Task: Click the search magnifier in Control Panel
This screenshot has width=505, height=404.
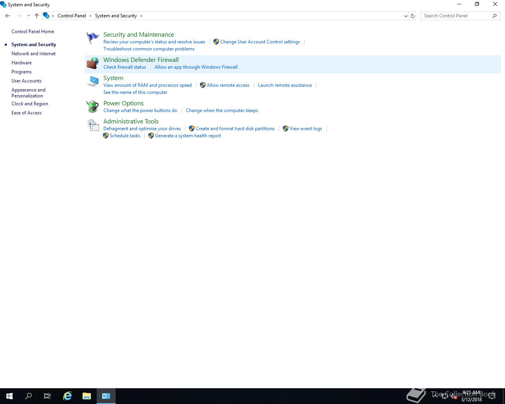Action: (x=494, y=16)
